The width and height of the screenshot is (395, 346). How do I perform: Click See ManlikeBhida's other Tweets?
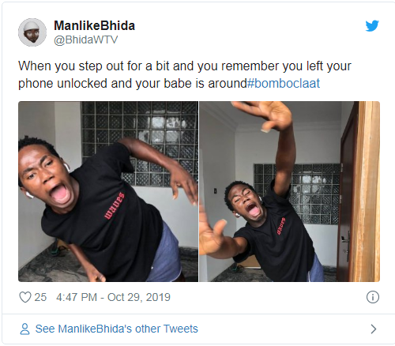(x=116, y=329)
